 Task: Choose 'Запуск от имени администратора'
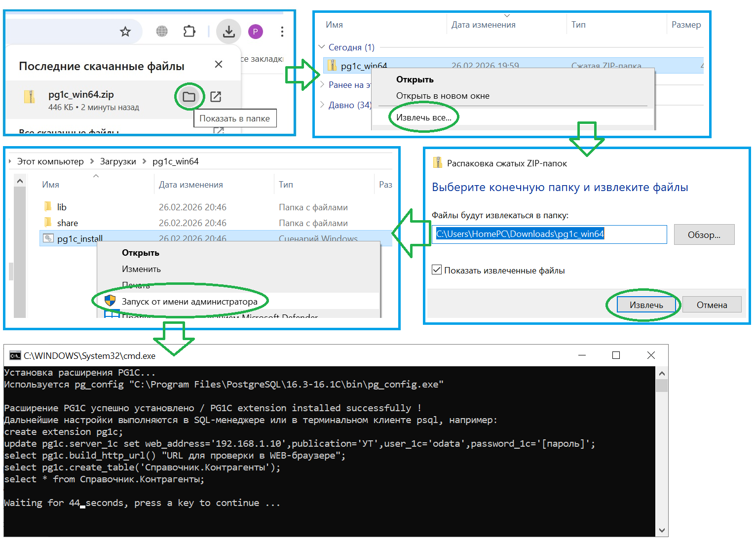pos(189,301)
